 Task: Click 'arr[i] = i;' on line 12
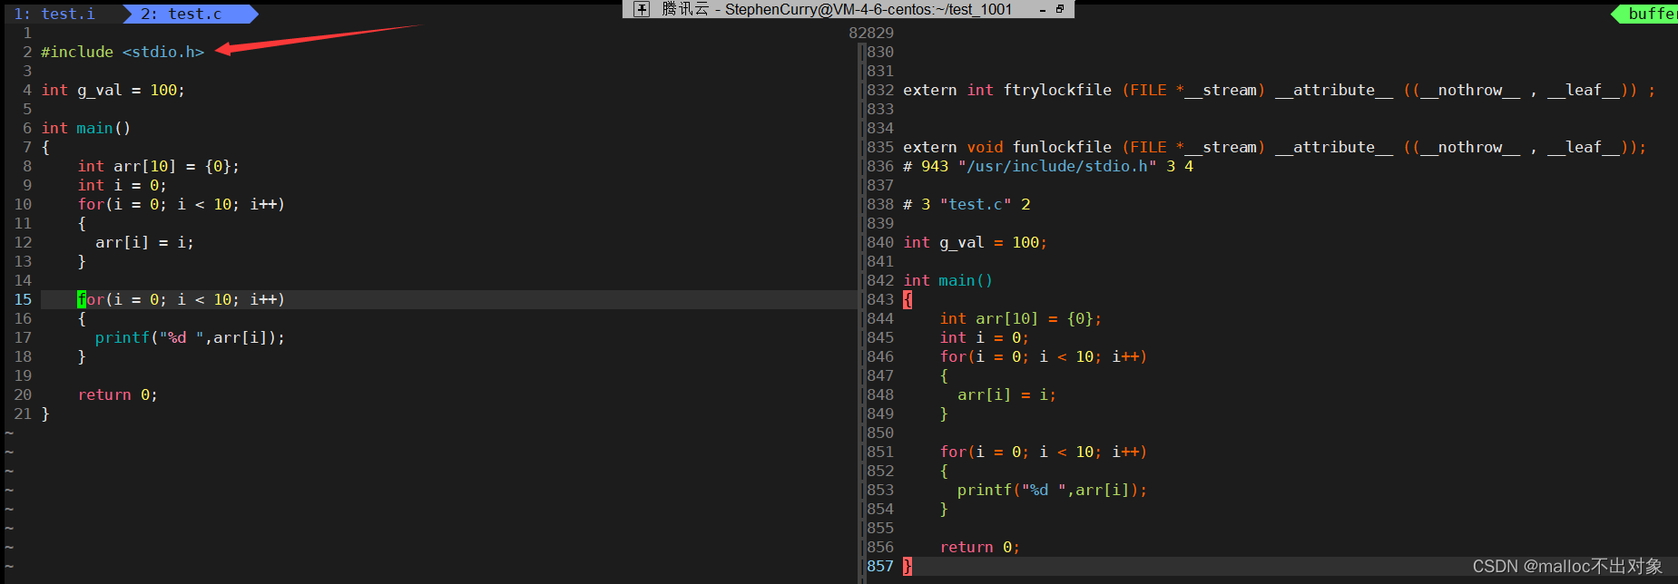click(x=145, y=242)
